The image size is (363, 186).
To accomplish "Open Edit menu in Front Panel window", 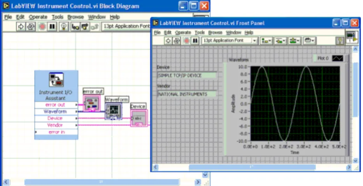I will [x=168, y=33].
